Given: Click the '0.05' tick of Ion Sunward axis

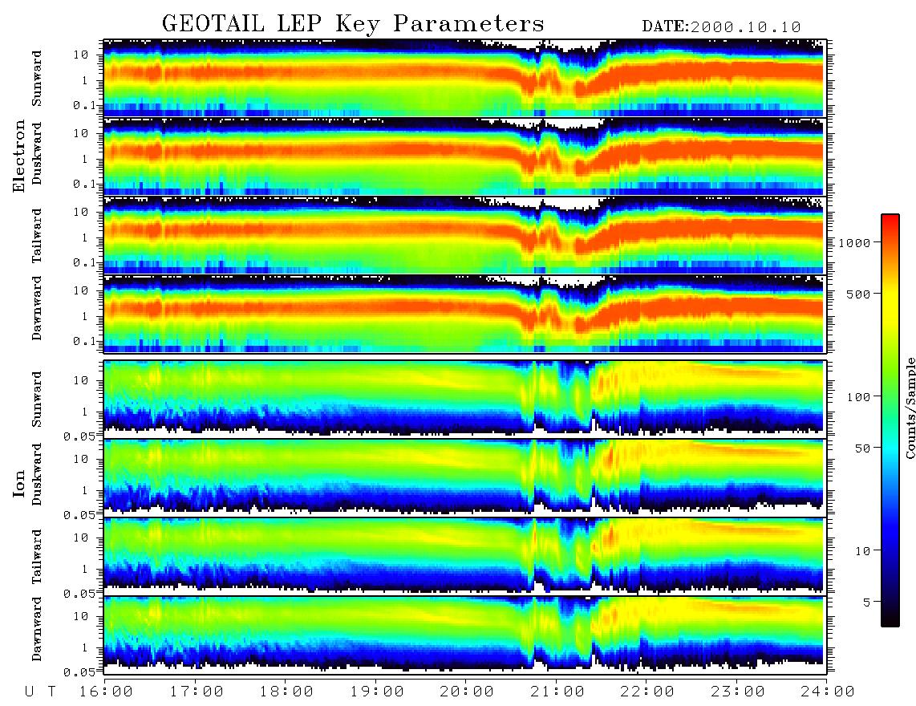Looking at the screenshot, I should (x=79, y=436).
